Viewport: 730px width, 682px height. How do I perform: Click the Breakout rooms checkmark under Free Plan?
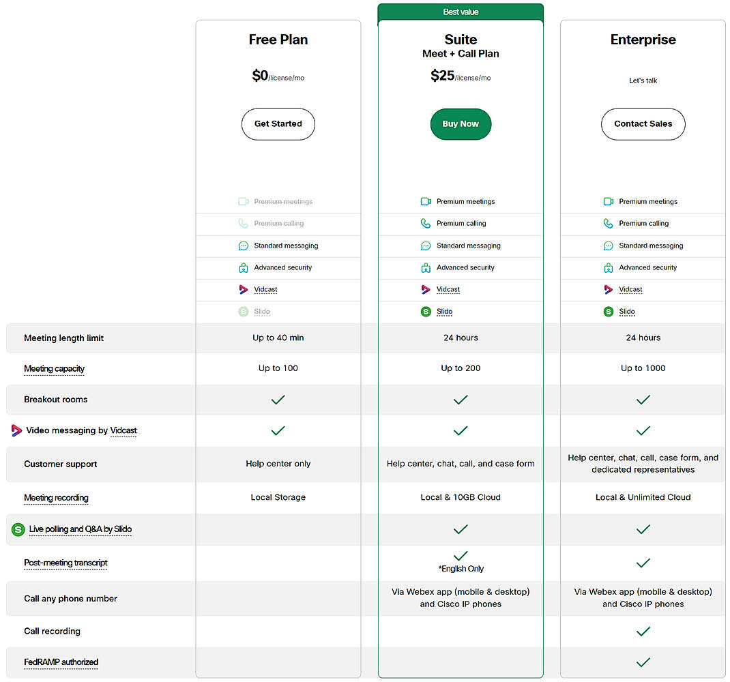pos(278,400)
